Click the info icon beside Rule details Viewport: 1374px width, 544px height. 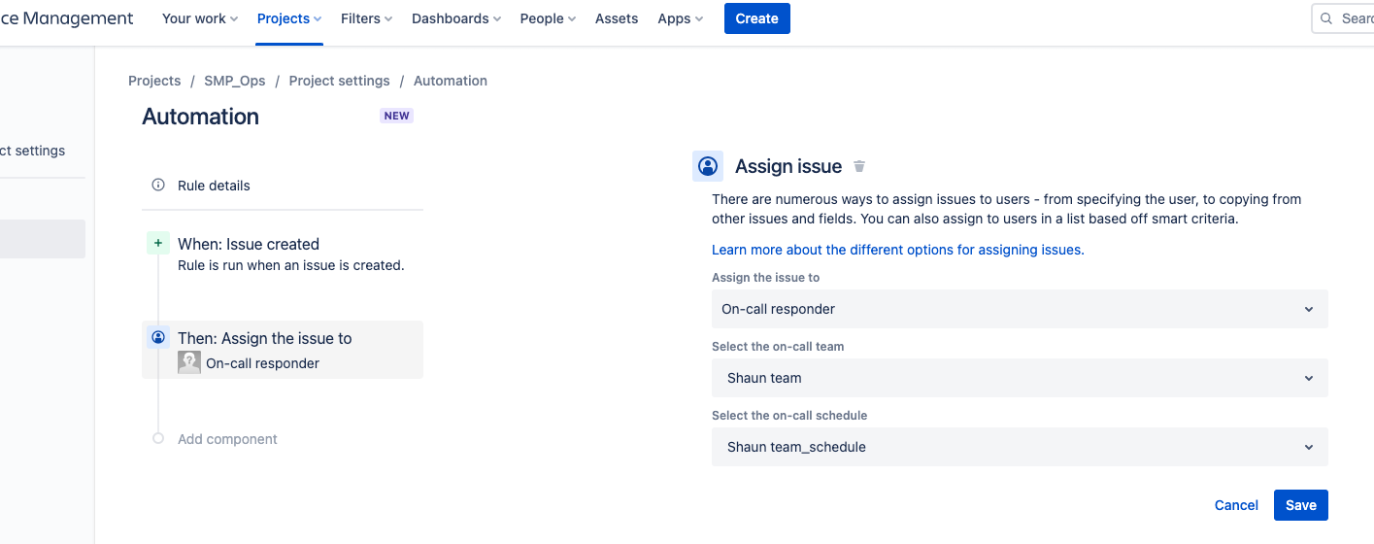coord(158,185)
